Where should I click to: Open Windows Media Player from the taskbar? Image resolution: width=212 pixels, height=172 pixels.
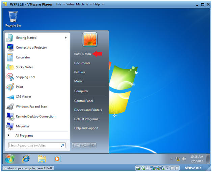pos(58,159)
